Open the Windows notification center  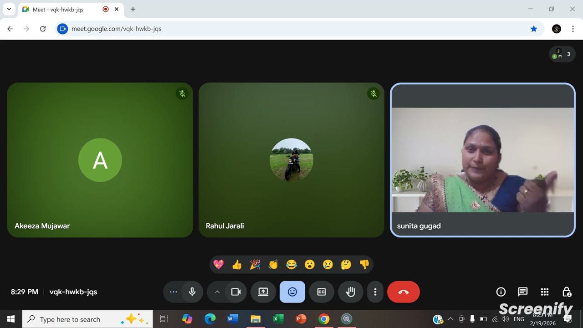click(568, 319)
